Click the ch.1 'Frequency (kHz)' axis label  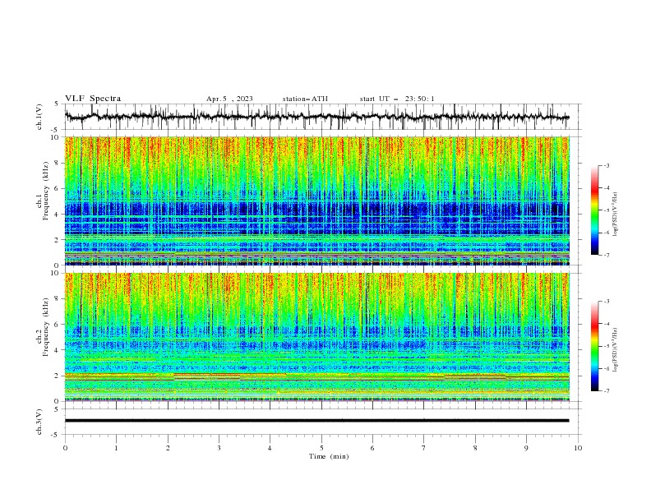click(x=46, y=192)
